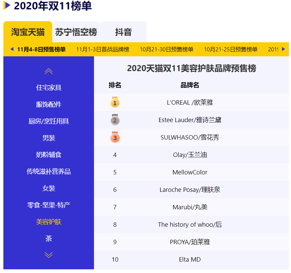The image size is (291, 273).
Task: Click right arrow of ranking date strip
Action: pos(283,49)
